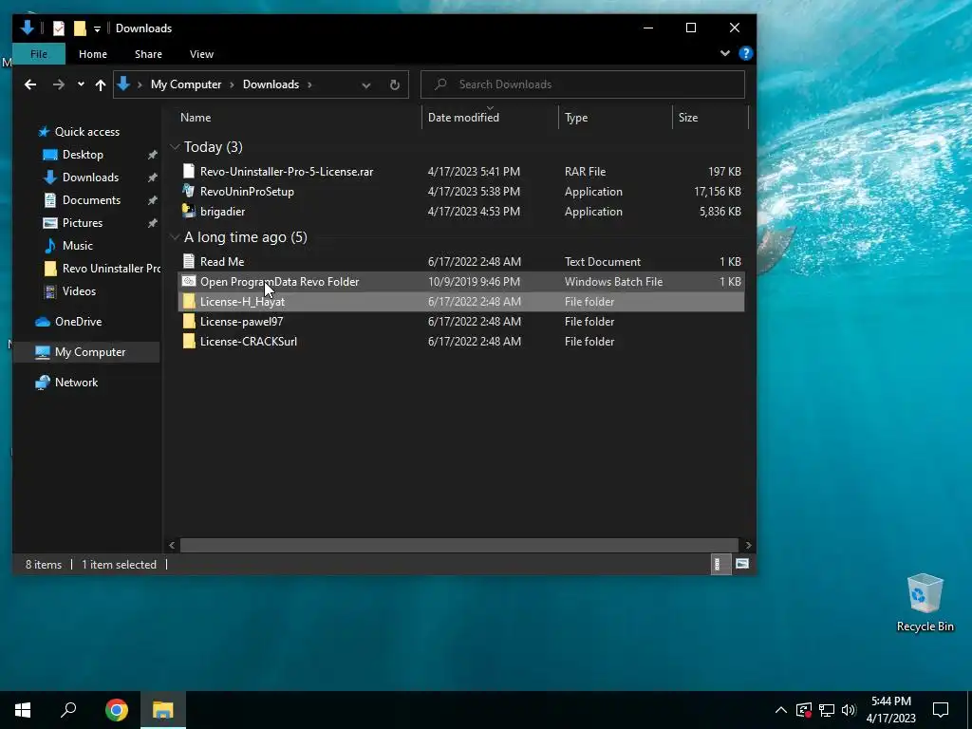
Task: Sort by Type column header
Action: pyautogui.click(x=576, y=117)
